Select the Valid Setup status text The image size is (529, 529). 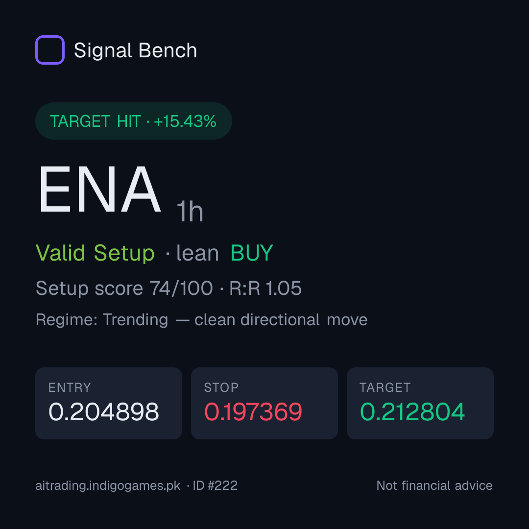click(x=95, y=253)
